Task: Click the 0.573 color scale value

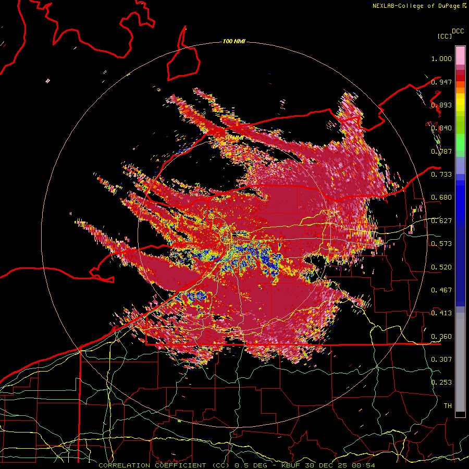Action: click(x=441, y=244)
